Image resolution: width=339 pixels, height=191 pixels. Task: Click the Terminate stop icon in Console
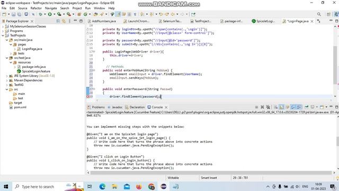(x=256, y=107)
